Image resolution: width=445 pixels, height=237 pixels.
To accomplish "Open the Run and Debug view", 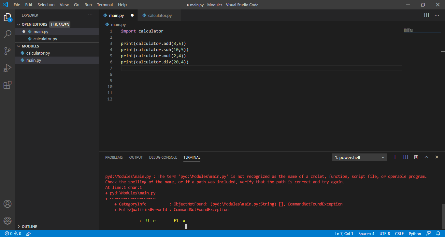I will click(x=7, y=68).
